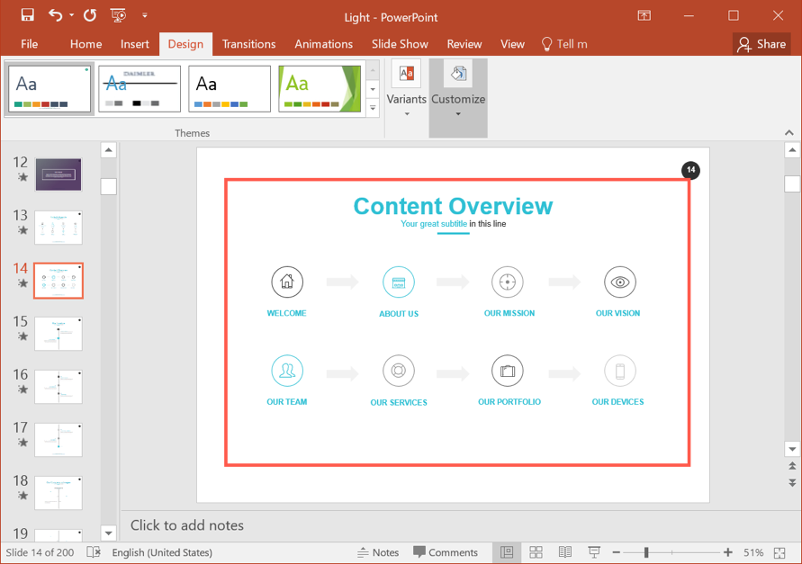Screen dimensions: 802x564
Task: Click the Slide Show icon in status bar
Action: point(594,552)
